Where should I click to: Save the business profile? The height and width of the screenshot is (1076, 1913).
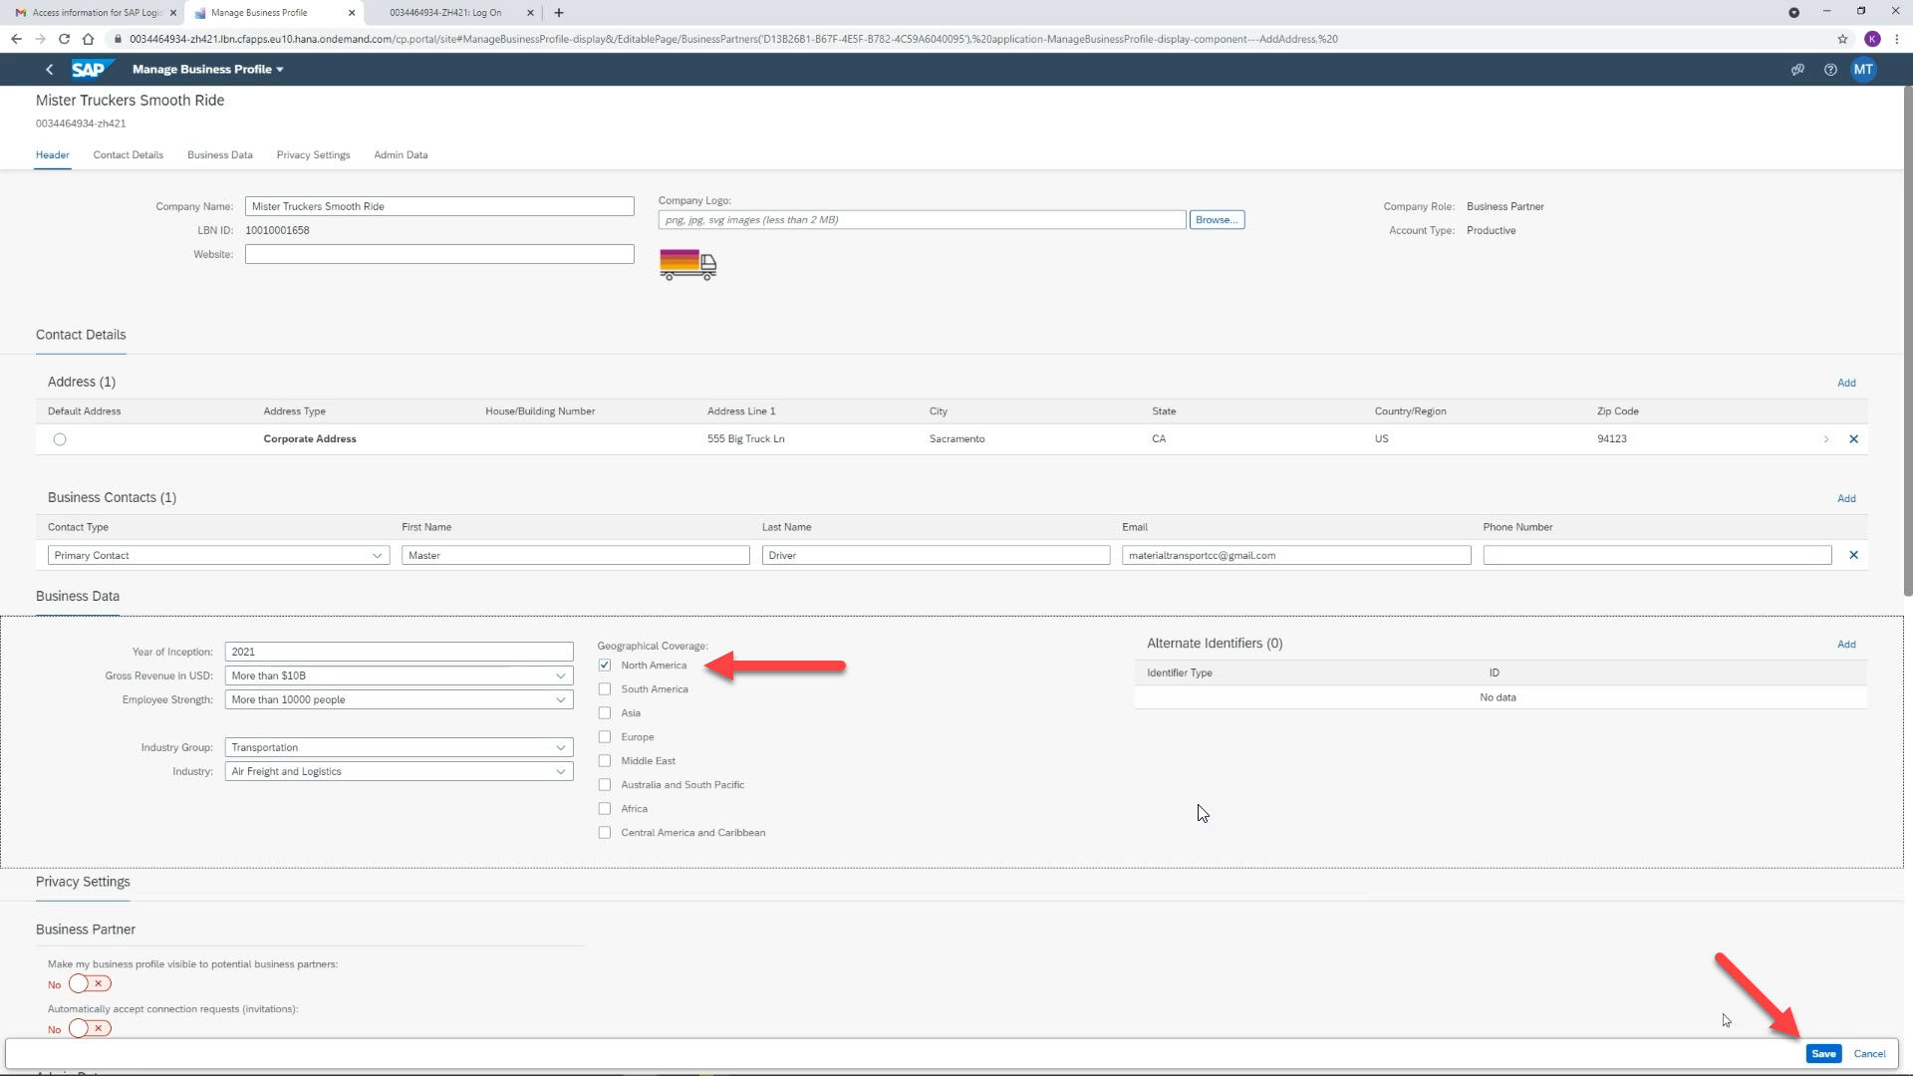point(1823,1054)
